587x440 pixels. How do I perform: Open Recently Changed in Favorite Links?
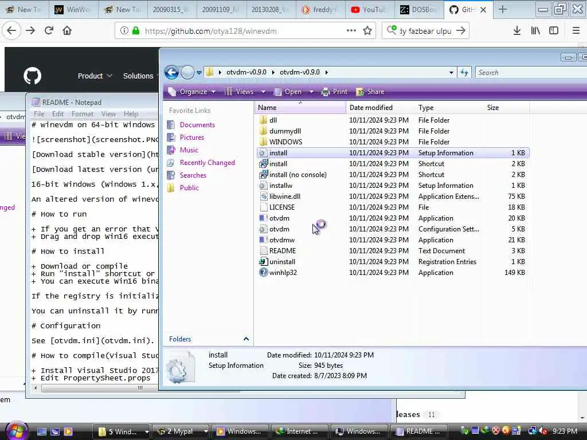[x=207, y=163]
